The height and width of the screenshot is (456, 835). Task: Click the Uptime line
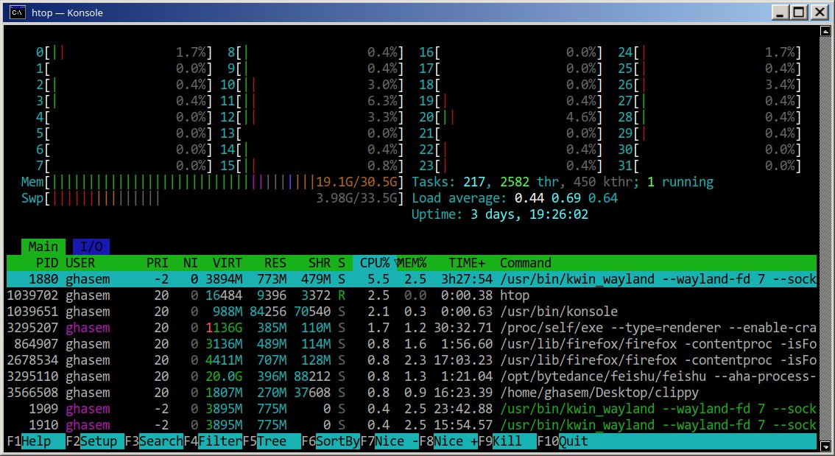tap(500, 214)
